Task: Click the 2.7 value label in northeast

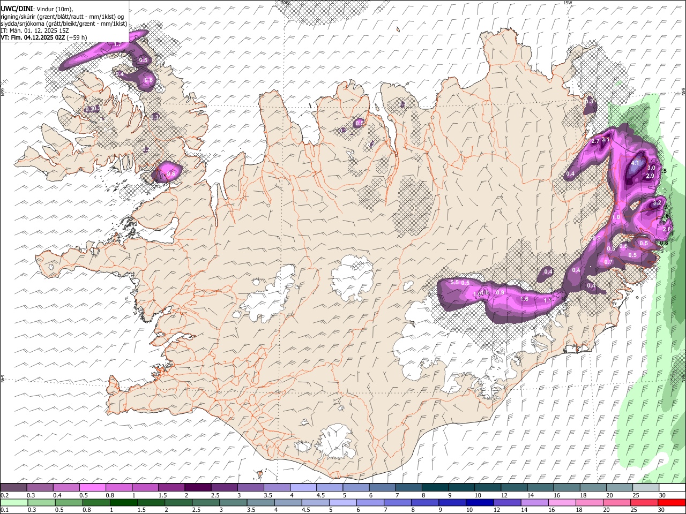Action: tap(595, 141)
